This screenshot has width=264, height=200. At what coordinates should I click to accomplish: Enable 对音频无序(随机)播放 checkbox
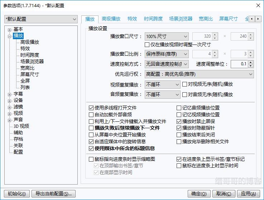(184, 94)
